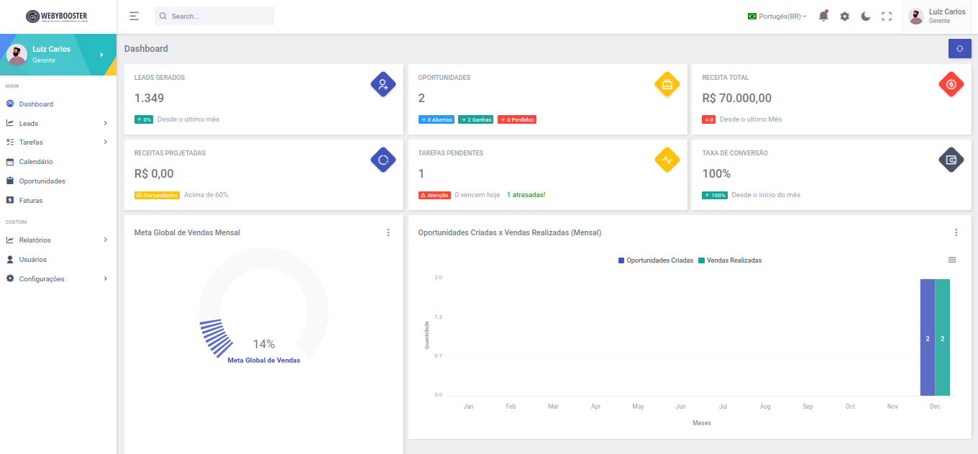
Task: Enter fullscreen mode using header icon
Action: coord(887,16)
